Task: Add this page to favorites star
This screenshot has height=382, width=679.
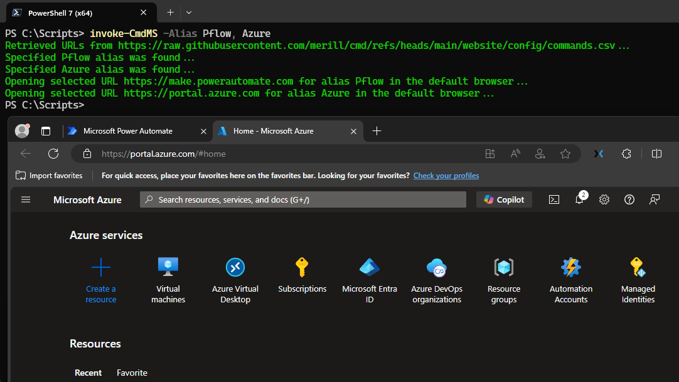Action: pyautogui.click(x=565, y=154)
